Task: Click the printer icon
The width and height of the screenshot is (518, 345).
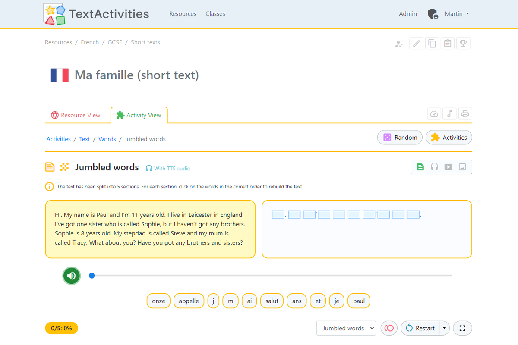Action: 465,114
